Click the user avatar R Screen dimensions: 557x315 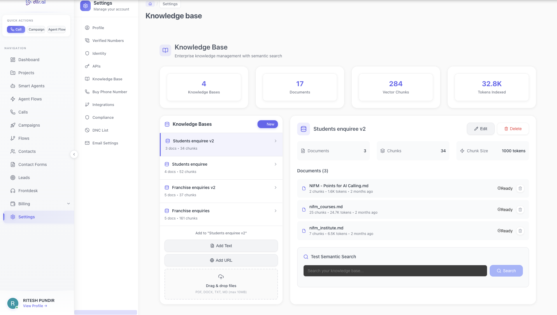tap(13, 303)
